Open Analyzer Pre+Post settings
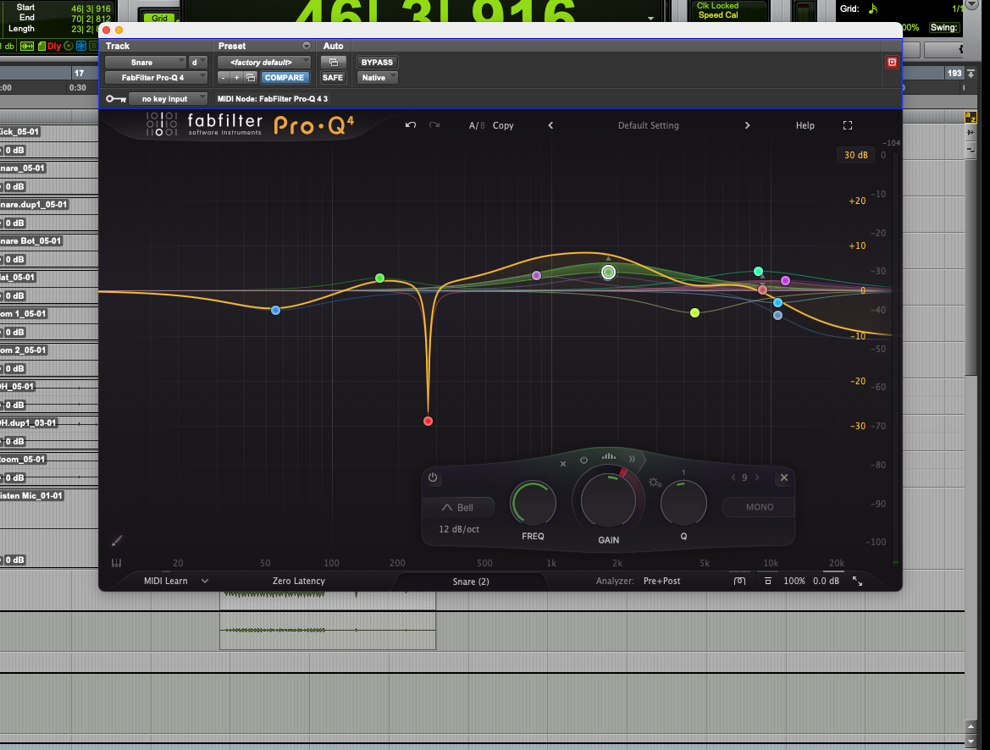The width and height of the screenshot is (990, 750). 661,581
